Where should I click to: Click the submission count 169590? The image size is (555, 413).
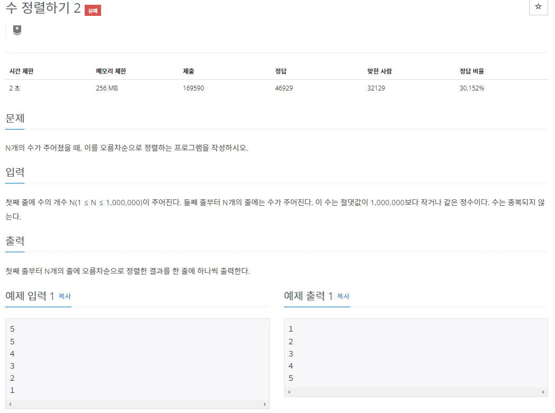(193, 88)
